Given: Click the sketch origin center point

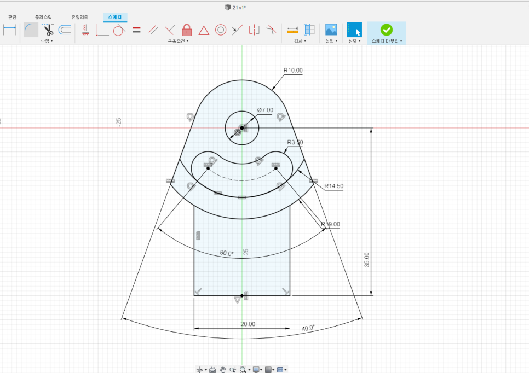Looking at the screenshot, I should click(242, 128).
